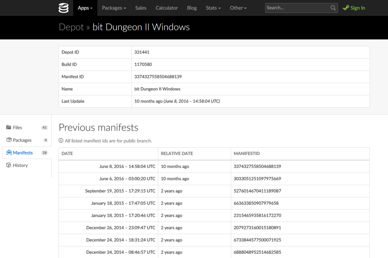Click the Name value bit Dungeon II Windows
This screenshot has height=258, width=388.
click(x=157, y=89)
